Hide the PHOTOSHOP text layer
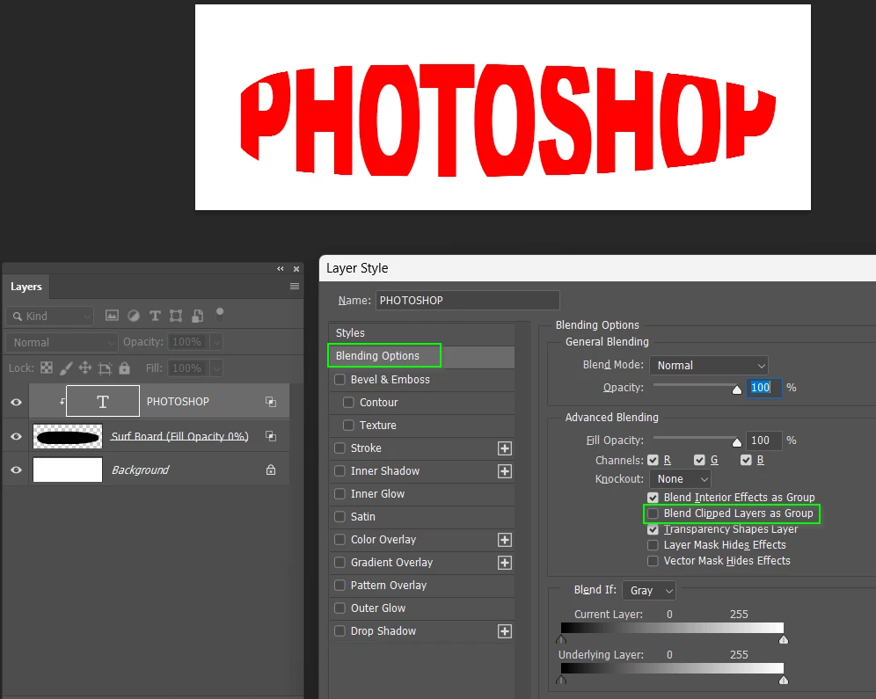The height and width of the screenshot is (699, 876). 16,402
